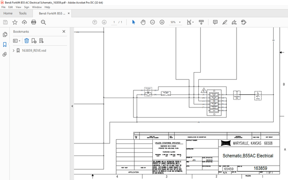The width and height of the screenshot is (288, 180).
Task: Click the Schematic,B55AC Electrical title text
Action: click(248, 155)
